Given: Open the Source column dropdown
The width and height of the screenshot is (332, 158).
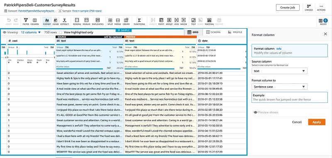Looking at the screenshot, I should click(x=279, y=71).
